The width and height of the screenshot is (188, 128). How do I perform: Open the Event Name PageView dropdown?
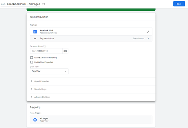click(49, 71)
